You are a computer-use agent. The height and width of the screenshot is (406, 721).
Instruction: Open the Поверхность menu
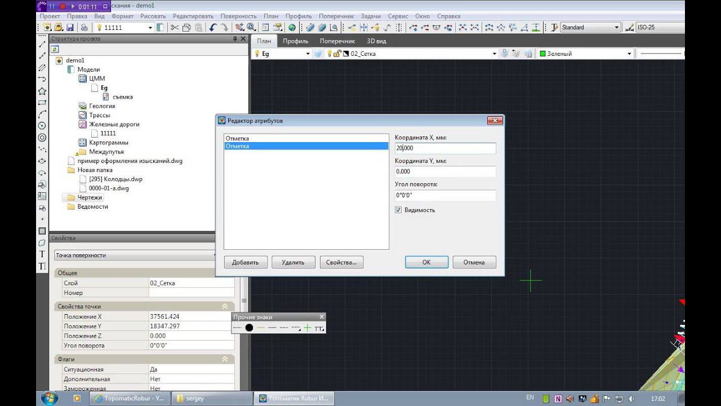point(239,16)
